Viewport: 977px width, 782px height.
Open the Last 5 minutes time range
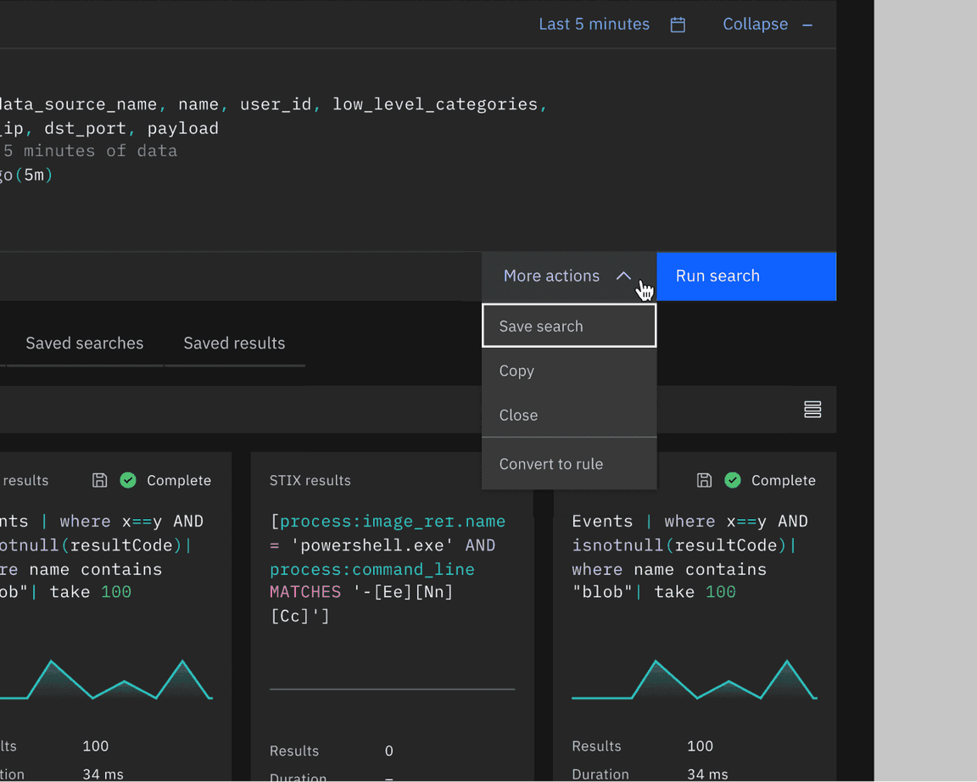(594, 25)
